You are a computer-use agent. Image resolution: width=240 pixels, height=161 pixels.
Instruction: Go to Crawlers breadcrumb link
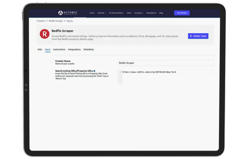click(41, 21)
